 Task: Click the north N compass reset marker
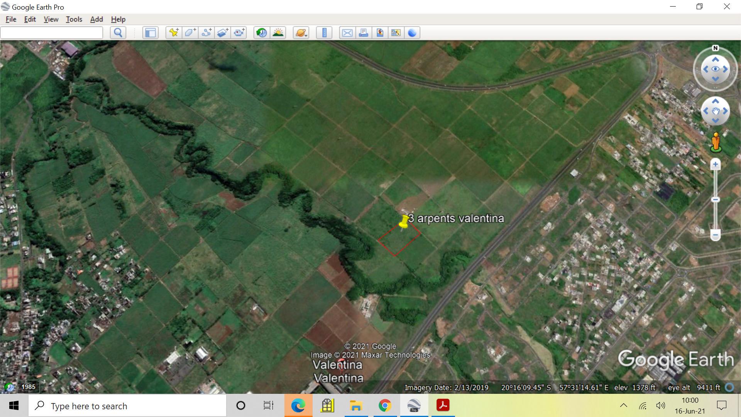pos(715,48)
